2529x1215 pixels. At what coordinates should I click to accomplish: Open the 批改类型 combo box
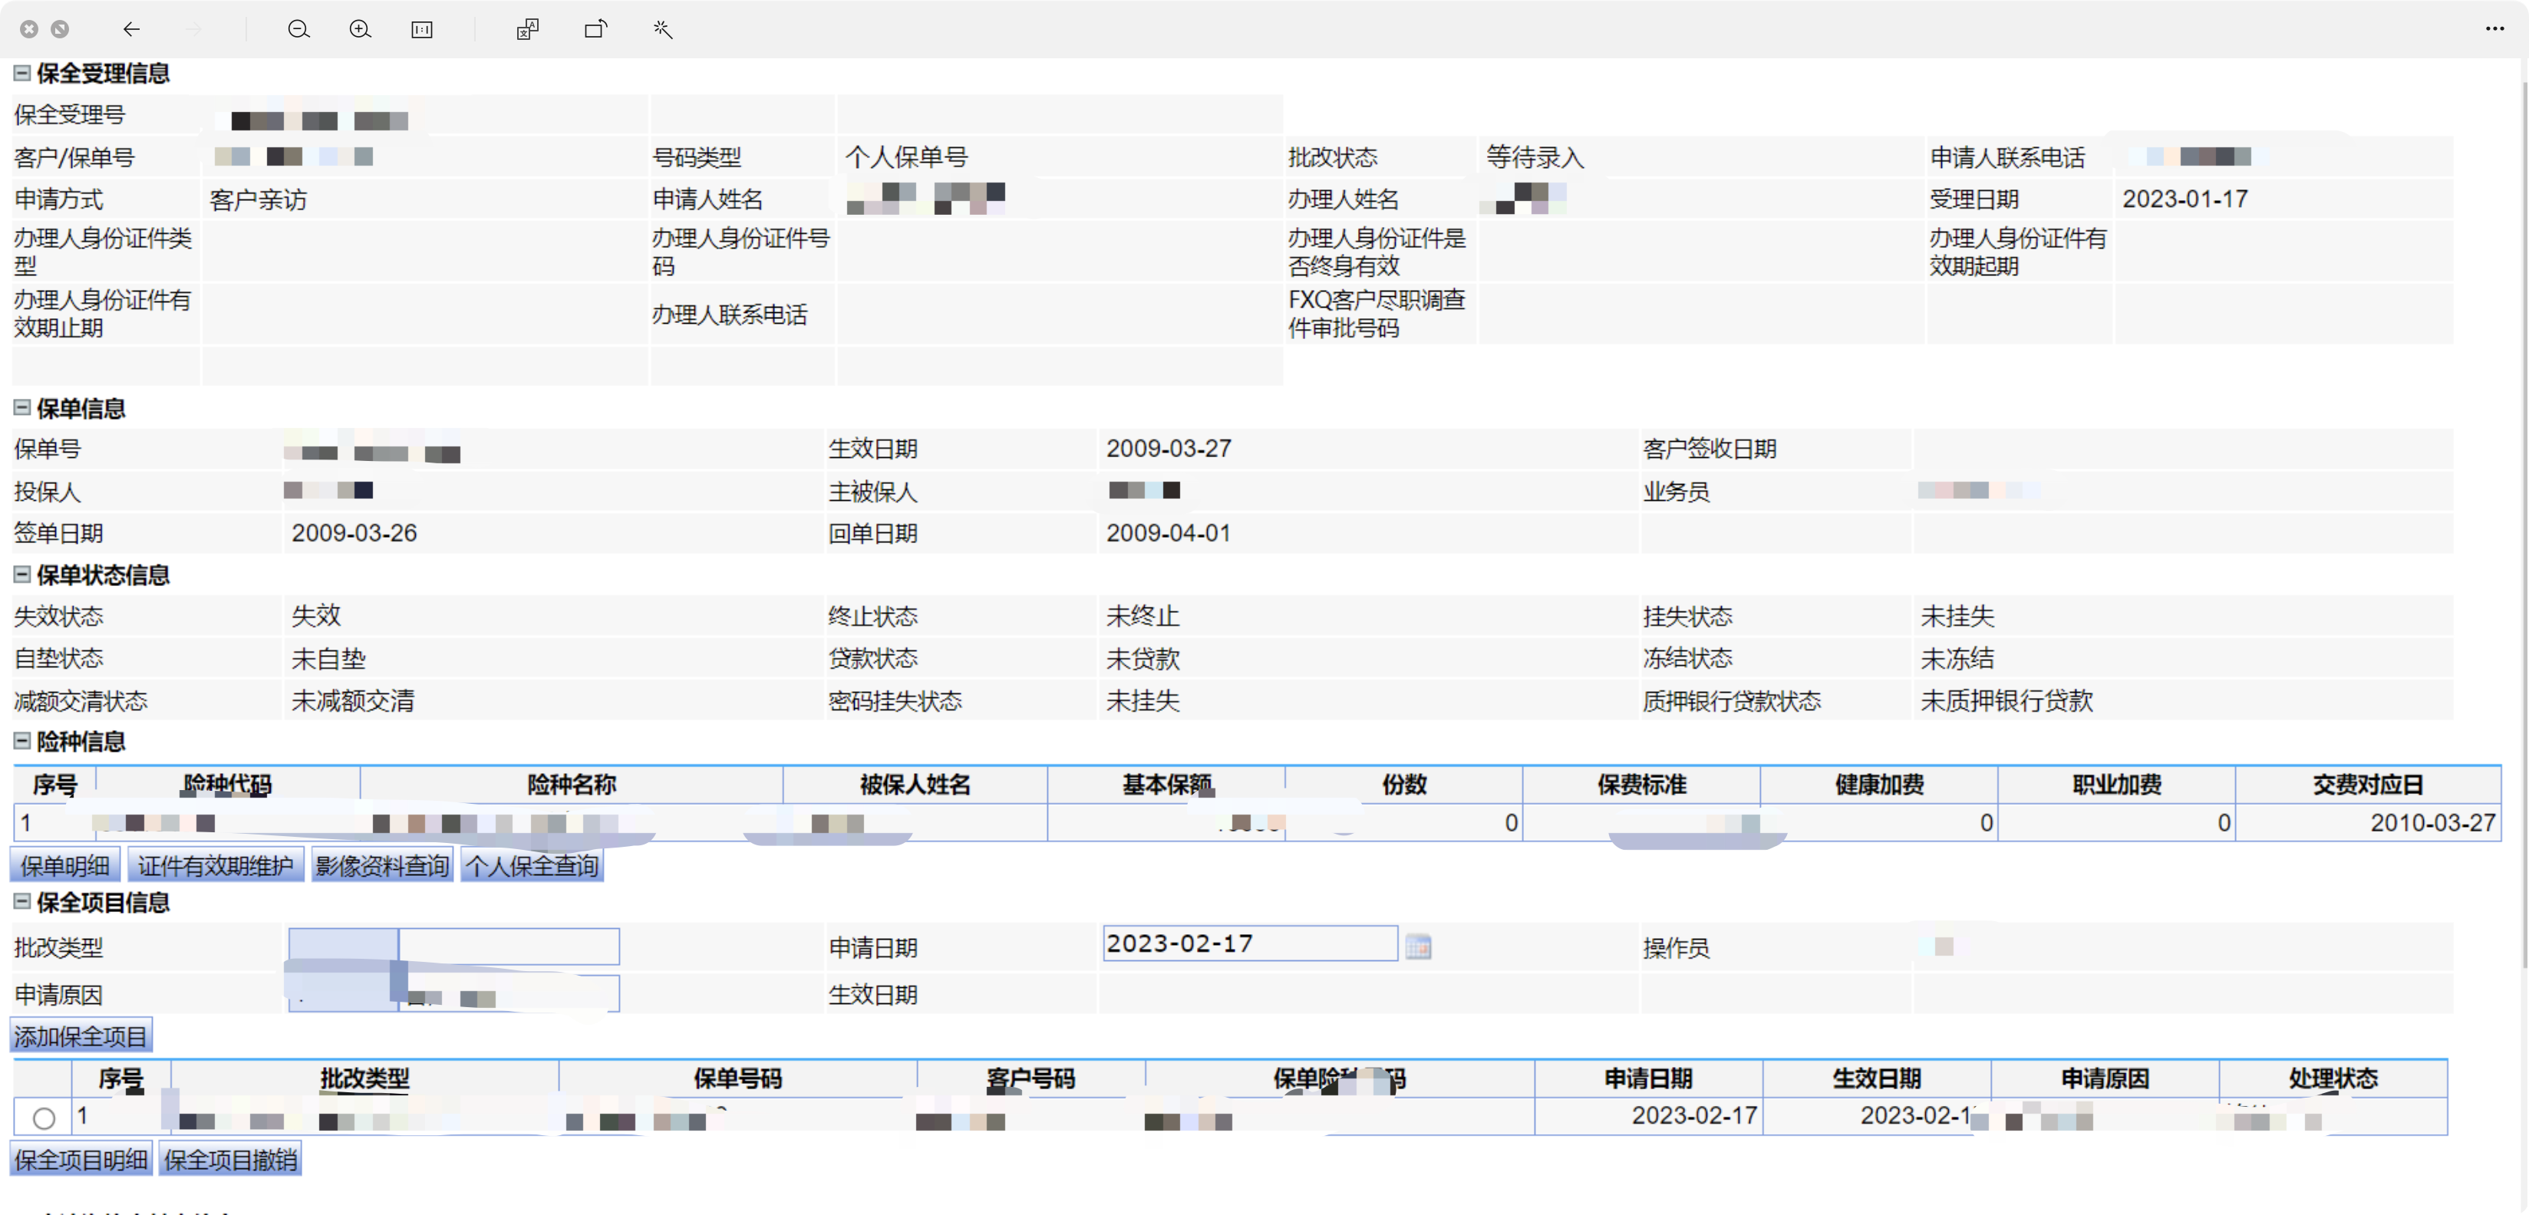(x=453, y=946)
